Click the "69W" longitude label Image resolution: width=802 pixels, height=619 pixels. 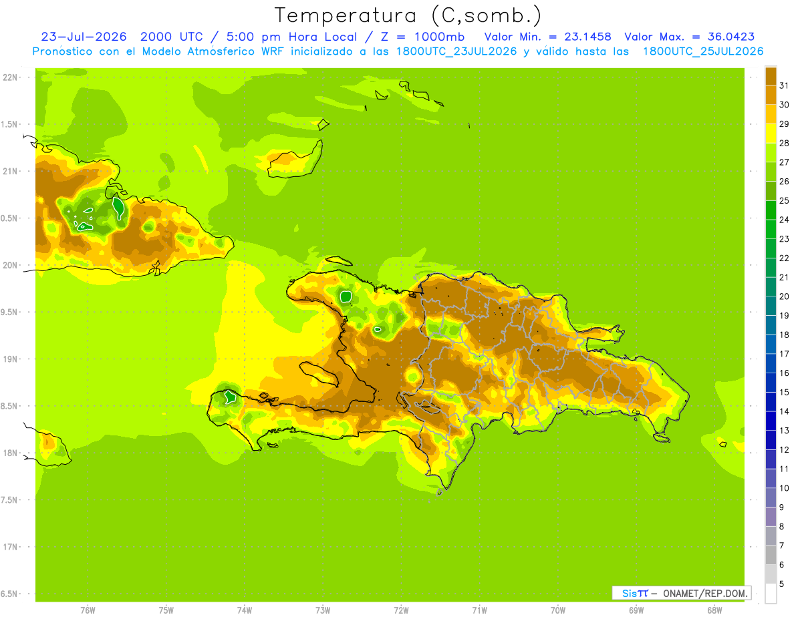636,610
